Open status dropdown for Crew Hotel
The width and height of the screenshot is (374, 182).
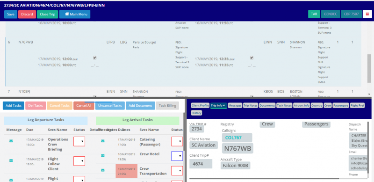(x=177, y=156)
